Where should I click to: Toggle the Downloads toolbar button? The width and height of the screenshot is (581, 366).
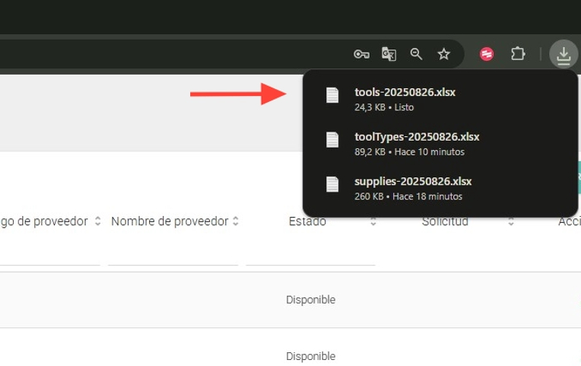click(564, 54)
